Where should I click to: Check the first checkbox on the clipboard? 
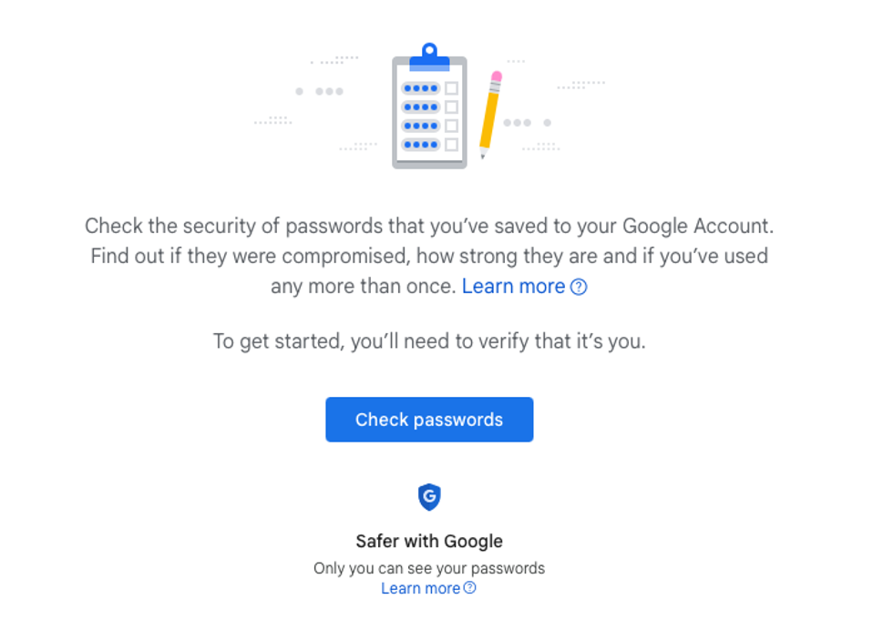(453, 88)
